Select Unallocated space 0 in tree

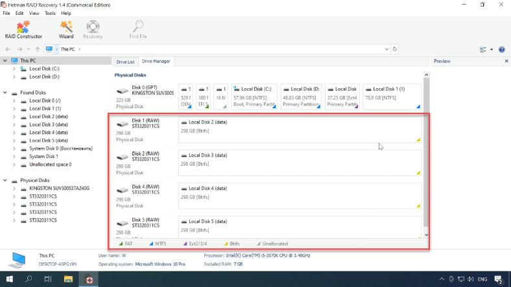pos(50,165)
